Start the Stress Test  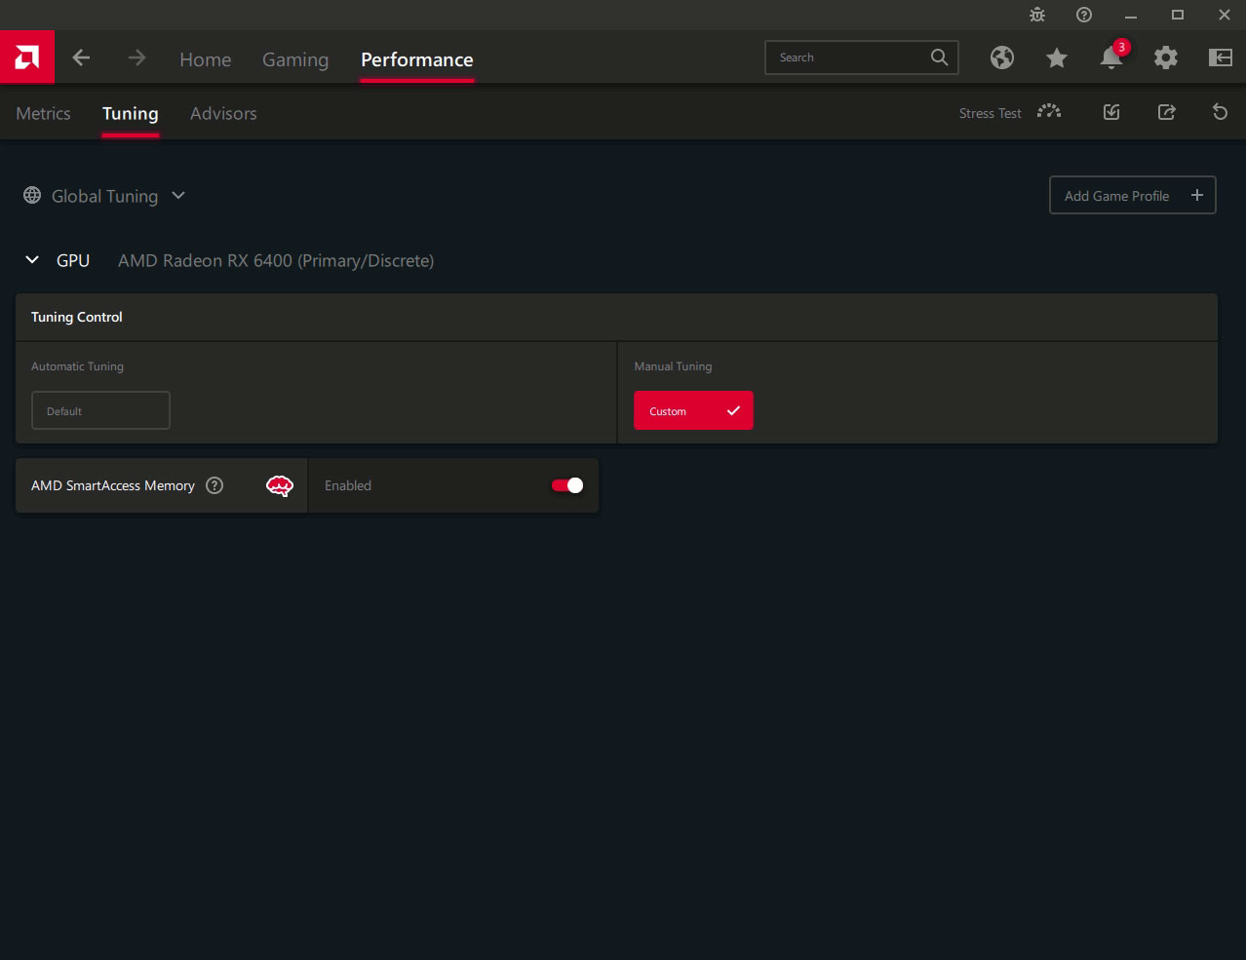coord(1009,113)
